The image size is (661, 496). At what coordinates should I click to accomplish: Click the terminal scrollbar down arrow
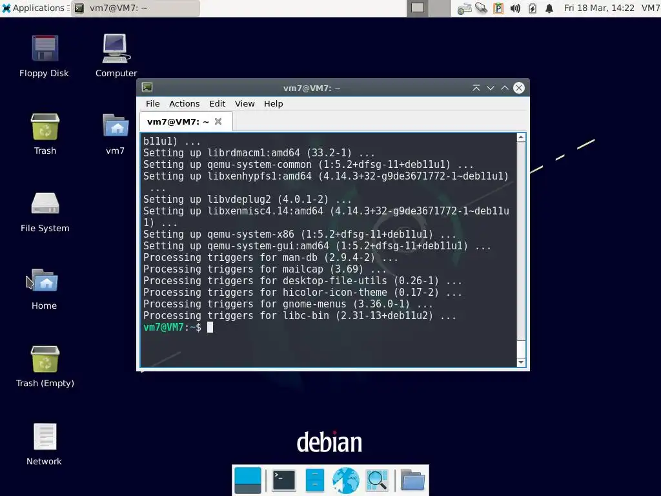[521, 362]
